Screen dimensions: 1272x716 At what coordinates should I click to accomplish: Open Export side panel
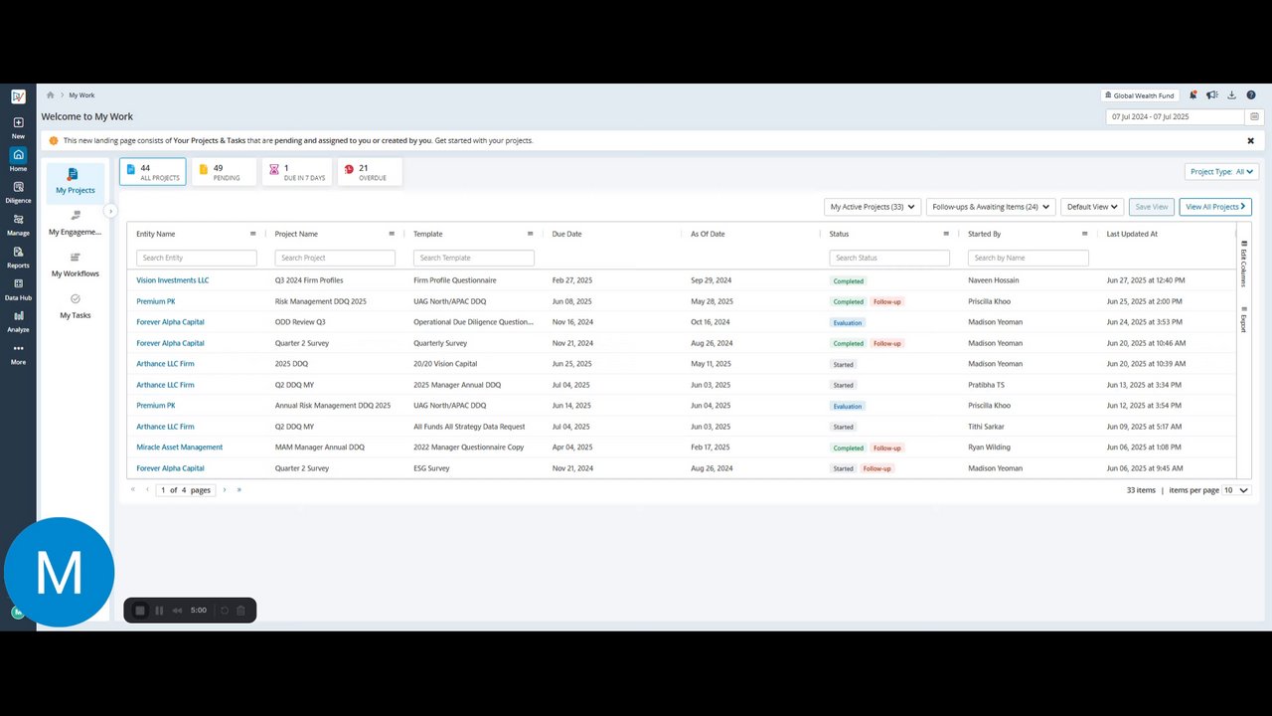point(1243,320)
